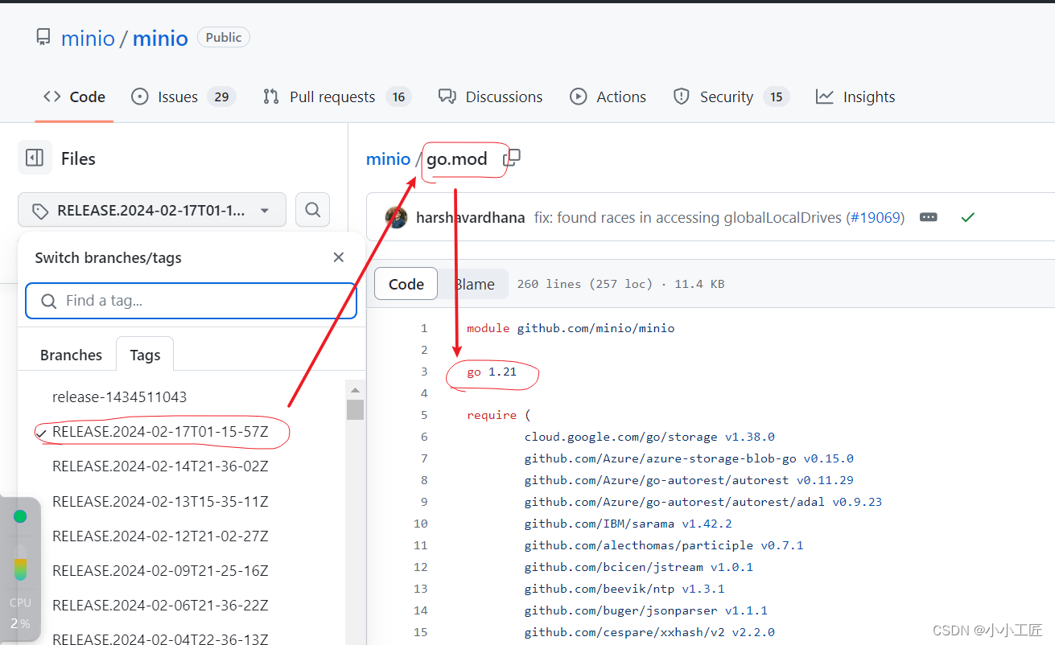Click the green status dot in widget
This screenshot has height=645, width=1055.
coord(20,516)
